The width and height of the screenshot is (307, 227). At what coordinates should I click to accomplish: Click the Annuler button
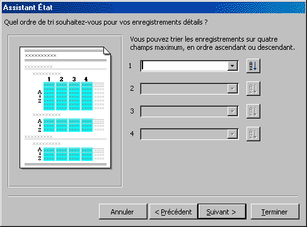123,212
